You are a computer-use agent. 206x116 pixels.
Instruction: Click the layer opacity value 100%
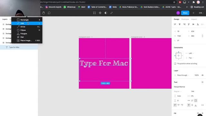197,75
